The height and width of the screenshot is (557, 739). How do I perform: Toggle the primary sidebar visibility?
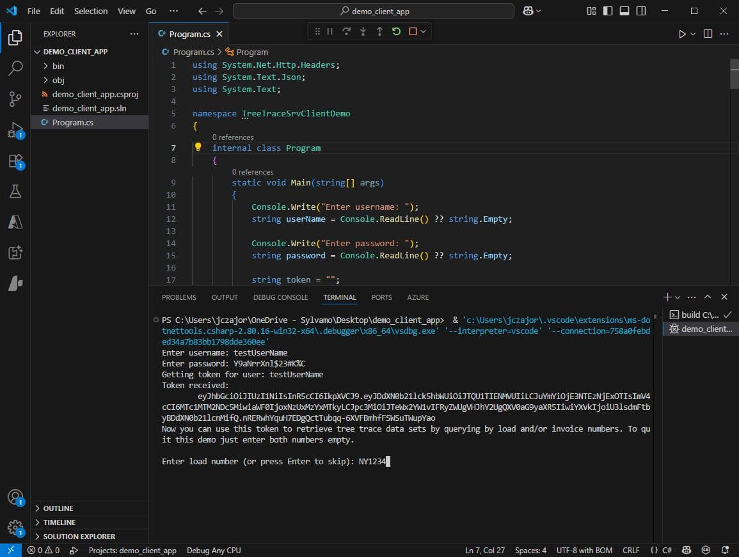607,10
